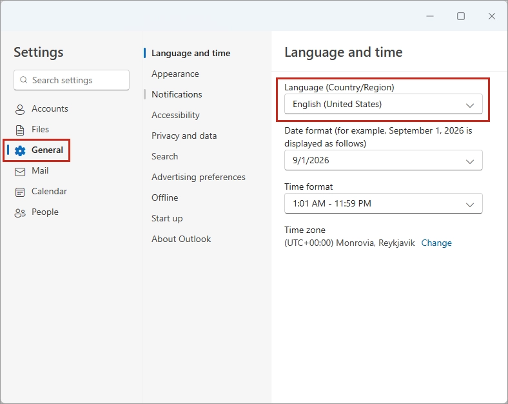Click the Mail envelope icon
The width and height of the screenshot is (508, 404).
pyautogui.click(x=20, y=171)
